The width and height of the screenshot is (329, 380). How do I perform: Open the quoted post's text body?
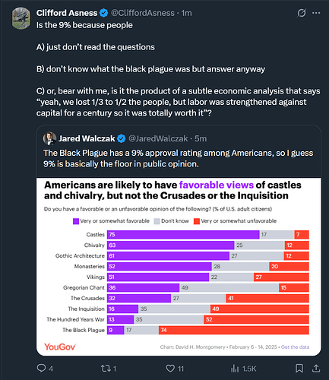(179, 158)
